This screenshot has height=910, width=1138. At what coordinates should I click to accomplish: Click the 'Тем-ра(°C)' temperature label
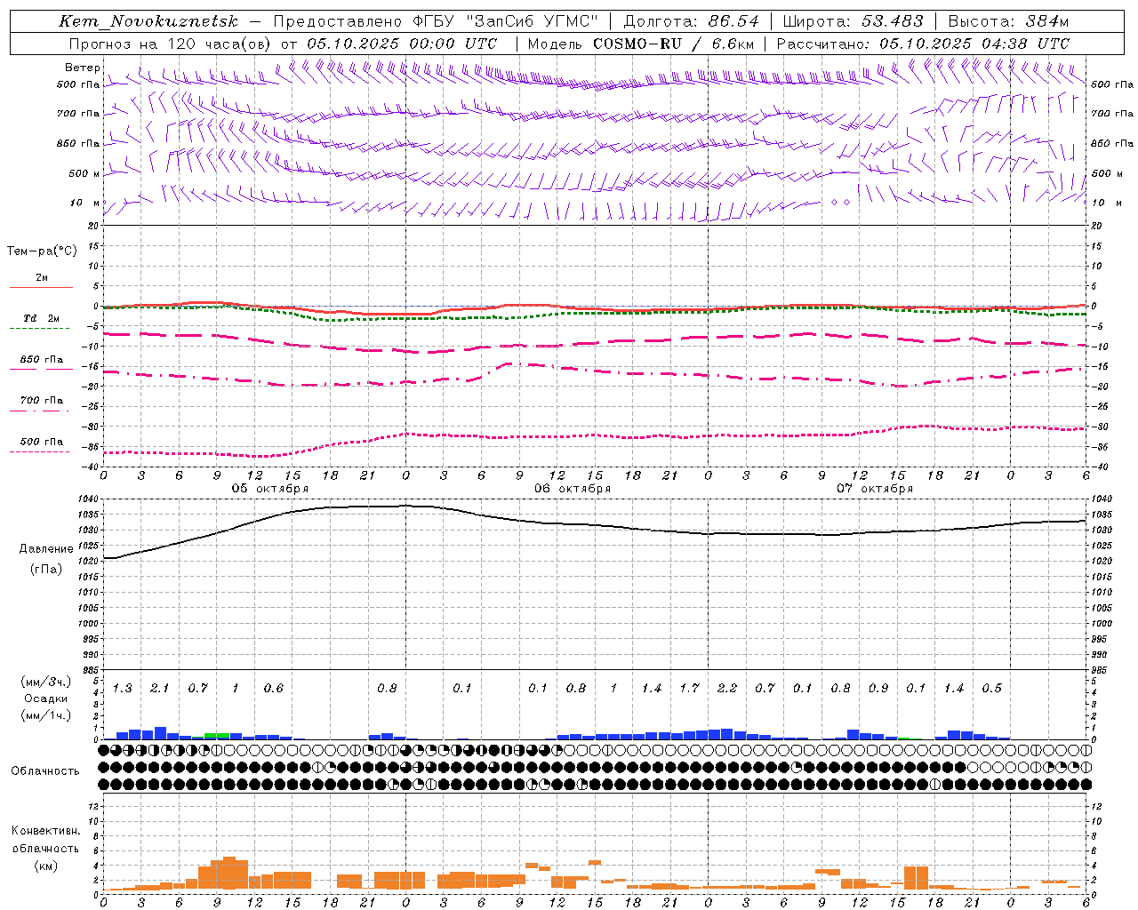click(42, 251)
